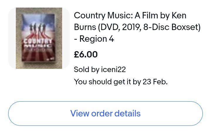
Task: Click the word 'Ken' in title
Action: pyautogui.click(x=179, y=15)
